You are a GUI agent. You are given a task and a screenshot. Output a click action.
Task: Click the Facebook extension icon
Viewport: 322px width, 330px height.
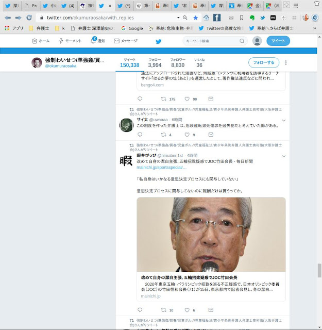coord(217,18)
